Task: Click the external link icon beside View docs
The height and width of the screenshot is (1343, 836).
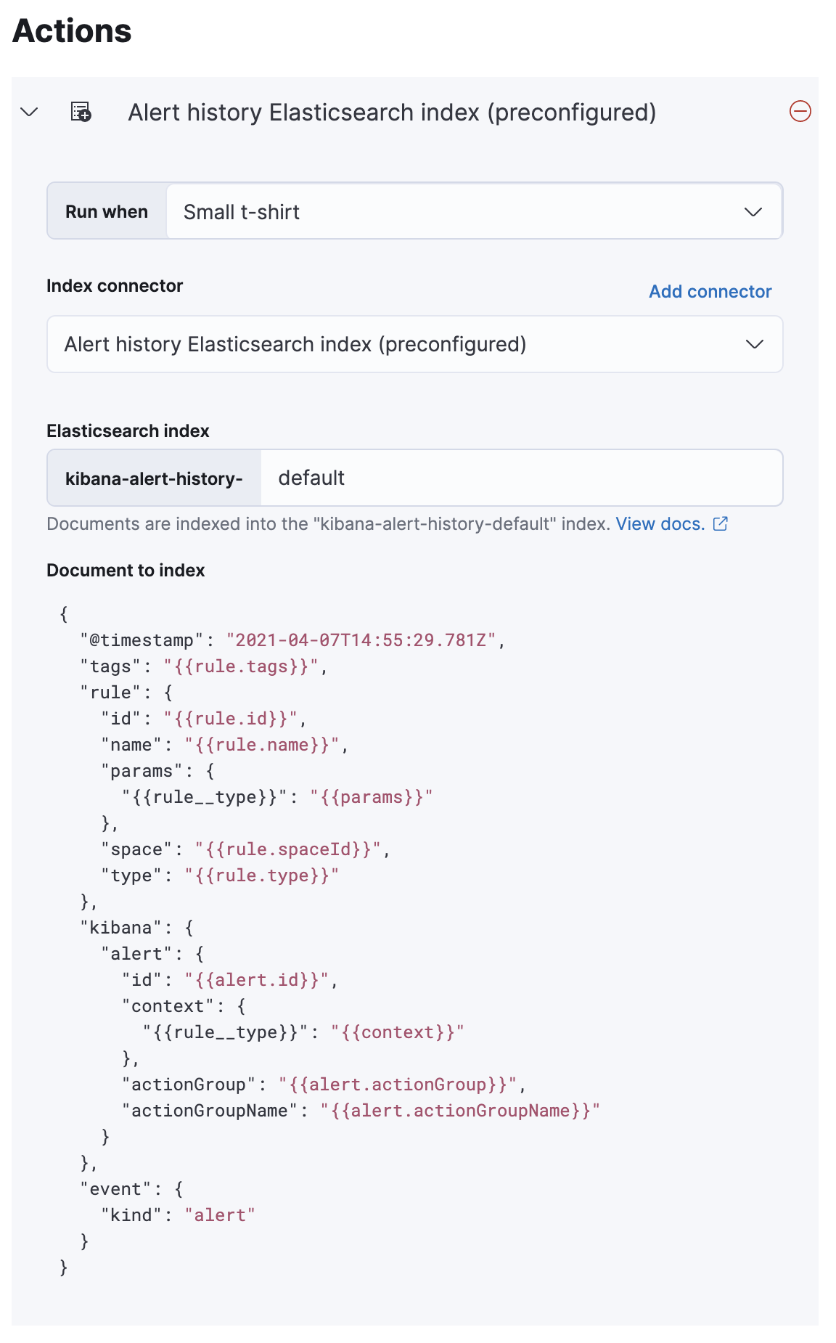Action: pyautogui.click(x=721, y=524)
